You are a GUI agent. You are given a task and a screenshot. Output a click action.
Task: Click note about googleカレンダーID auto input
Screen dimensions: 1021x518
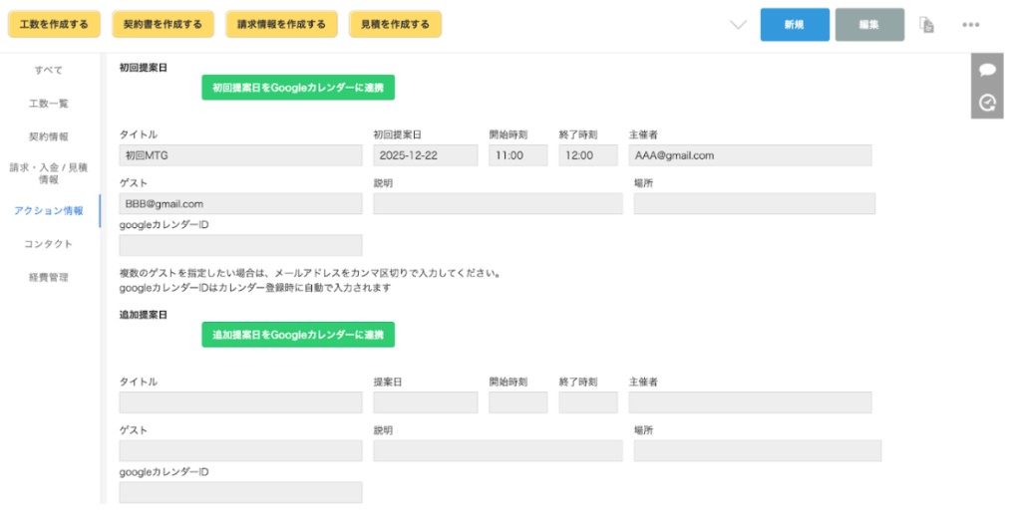tap(255, 288)
